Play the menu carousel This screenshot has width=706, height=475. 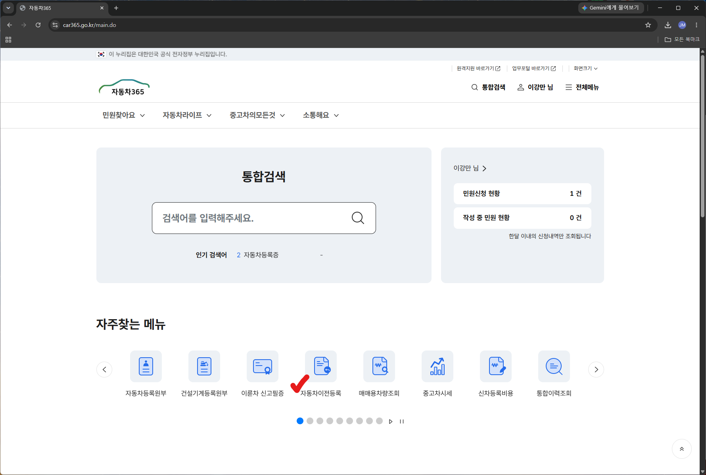coord(391,421)
